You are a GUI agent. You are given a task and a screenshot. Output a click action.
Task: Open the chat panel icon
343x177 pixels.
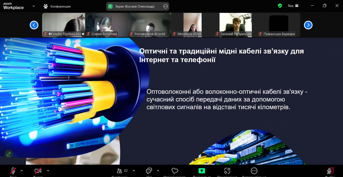(149, 171)
